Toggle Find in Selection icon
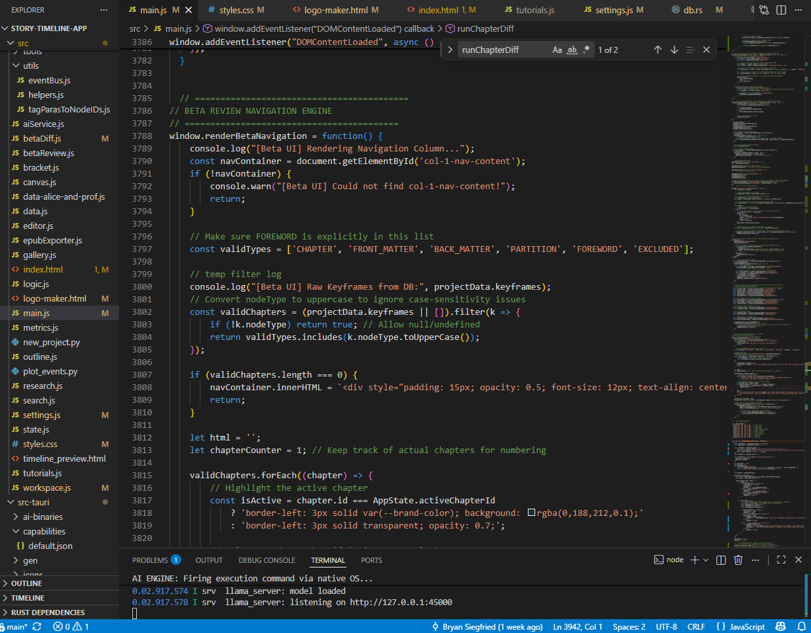The height and width of the screenshot is (633, 811). pyautogui.click(x=690, y=50)
